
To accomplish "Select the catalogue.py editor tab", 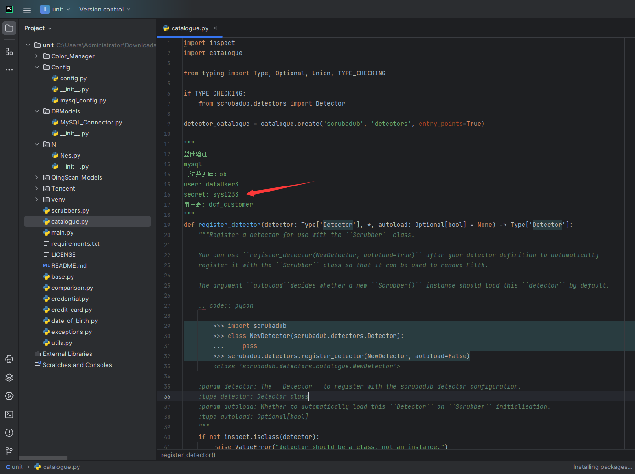I will 190,28.
